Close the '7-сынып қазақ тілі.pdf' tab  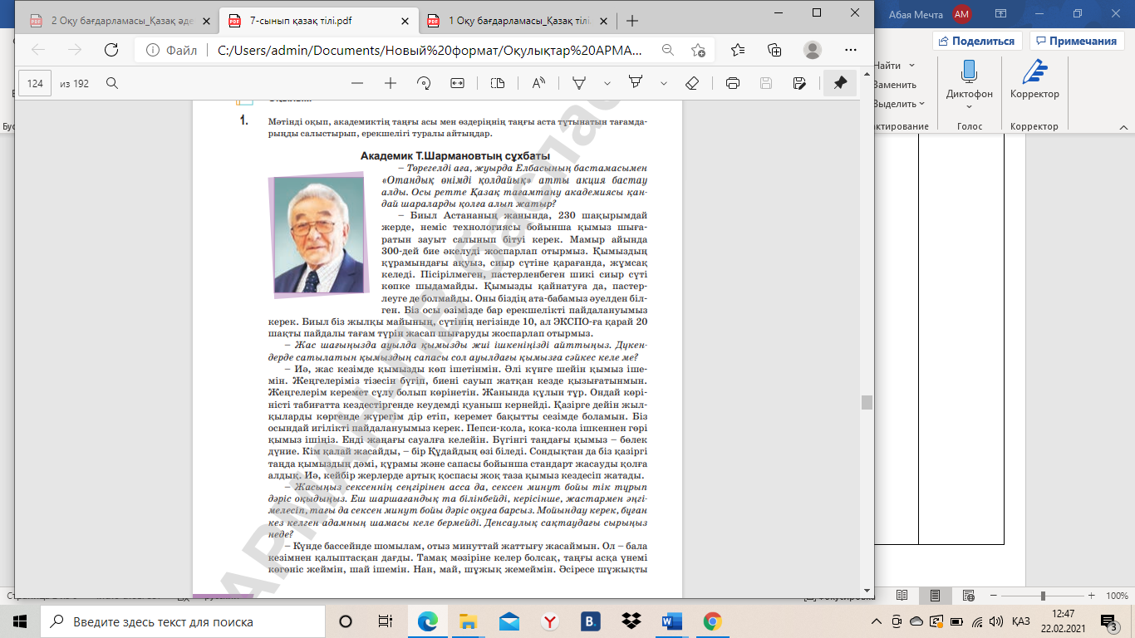(x=405, y=21)
